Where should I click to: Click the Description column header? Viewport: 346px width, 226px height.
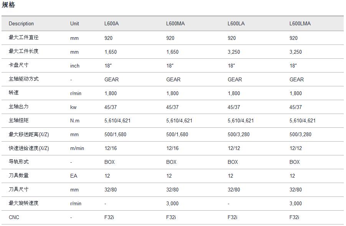point(21,23)
